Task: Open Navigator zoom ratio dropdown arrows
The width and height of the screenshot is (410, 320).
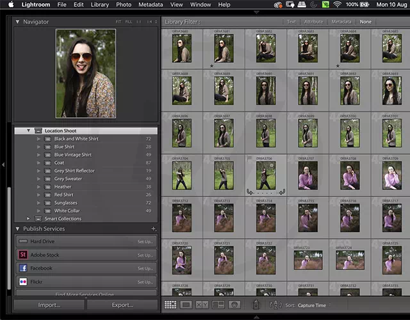Action: [x=156, y=22]
